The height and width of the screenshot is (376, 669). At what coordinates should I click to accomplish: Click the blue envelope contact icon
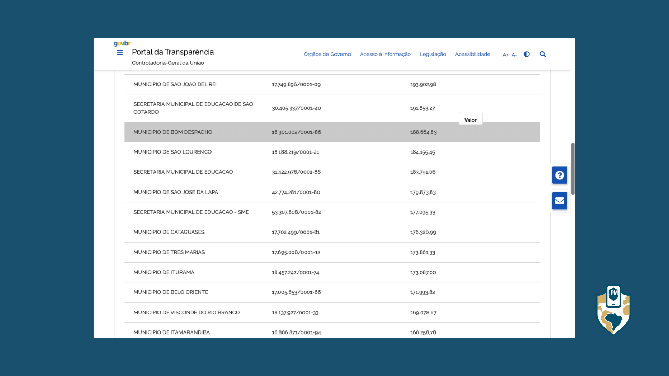[560, 201]
